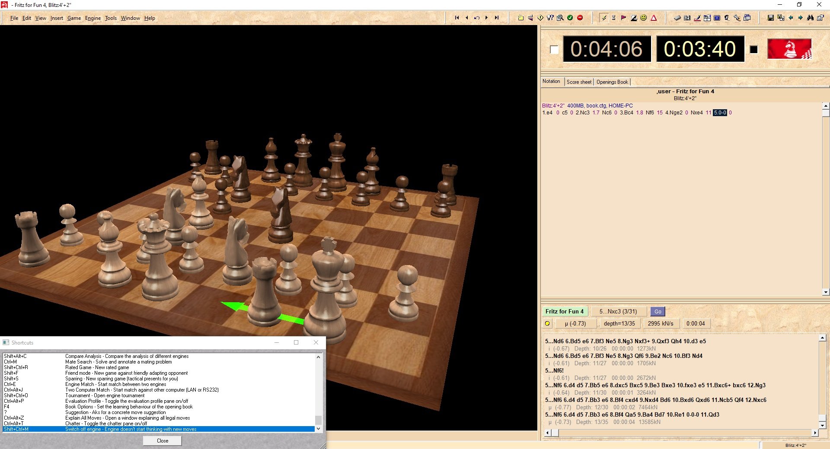Click down arrow of notation pane scrollbar
The height and width of the screenshot is (449, 830).
826,292
